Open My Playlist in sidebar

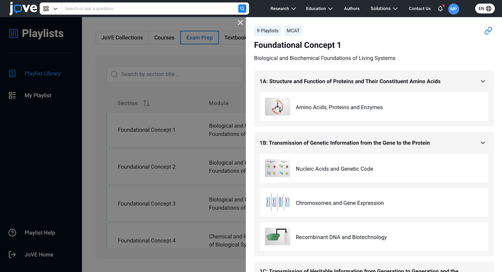coord(38,95)
